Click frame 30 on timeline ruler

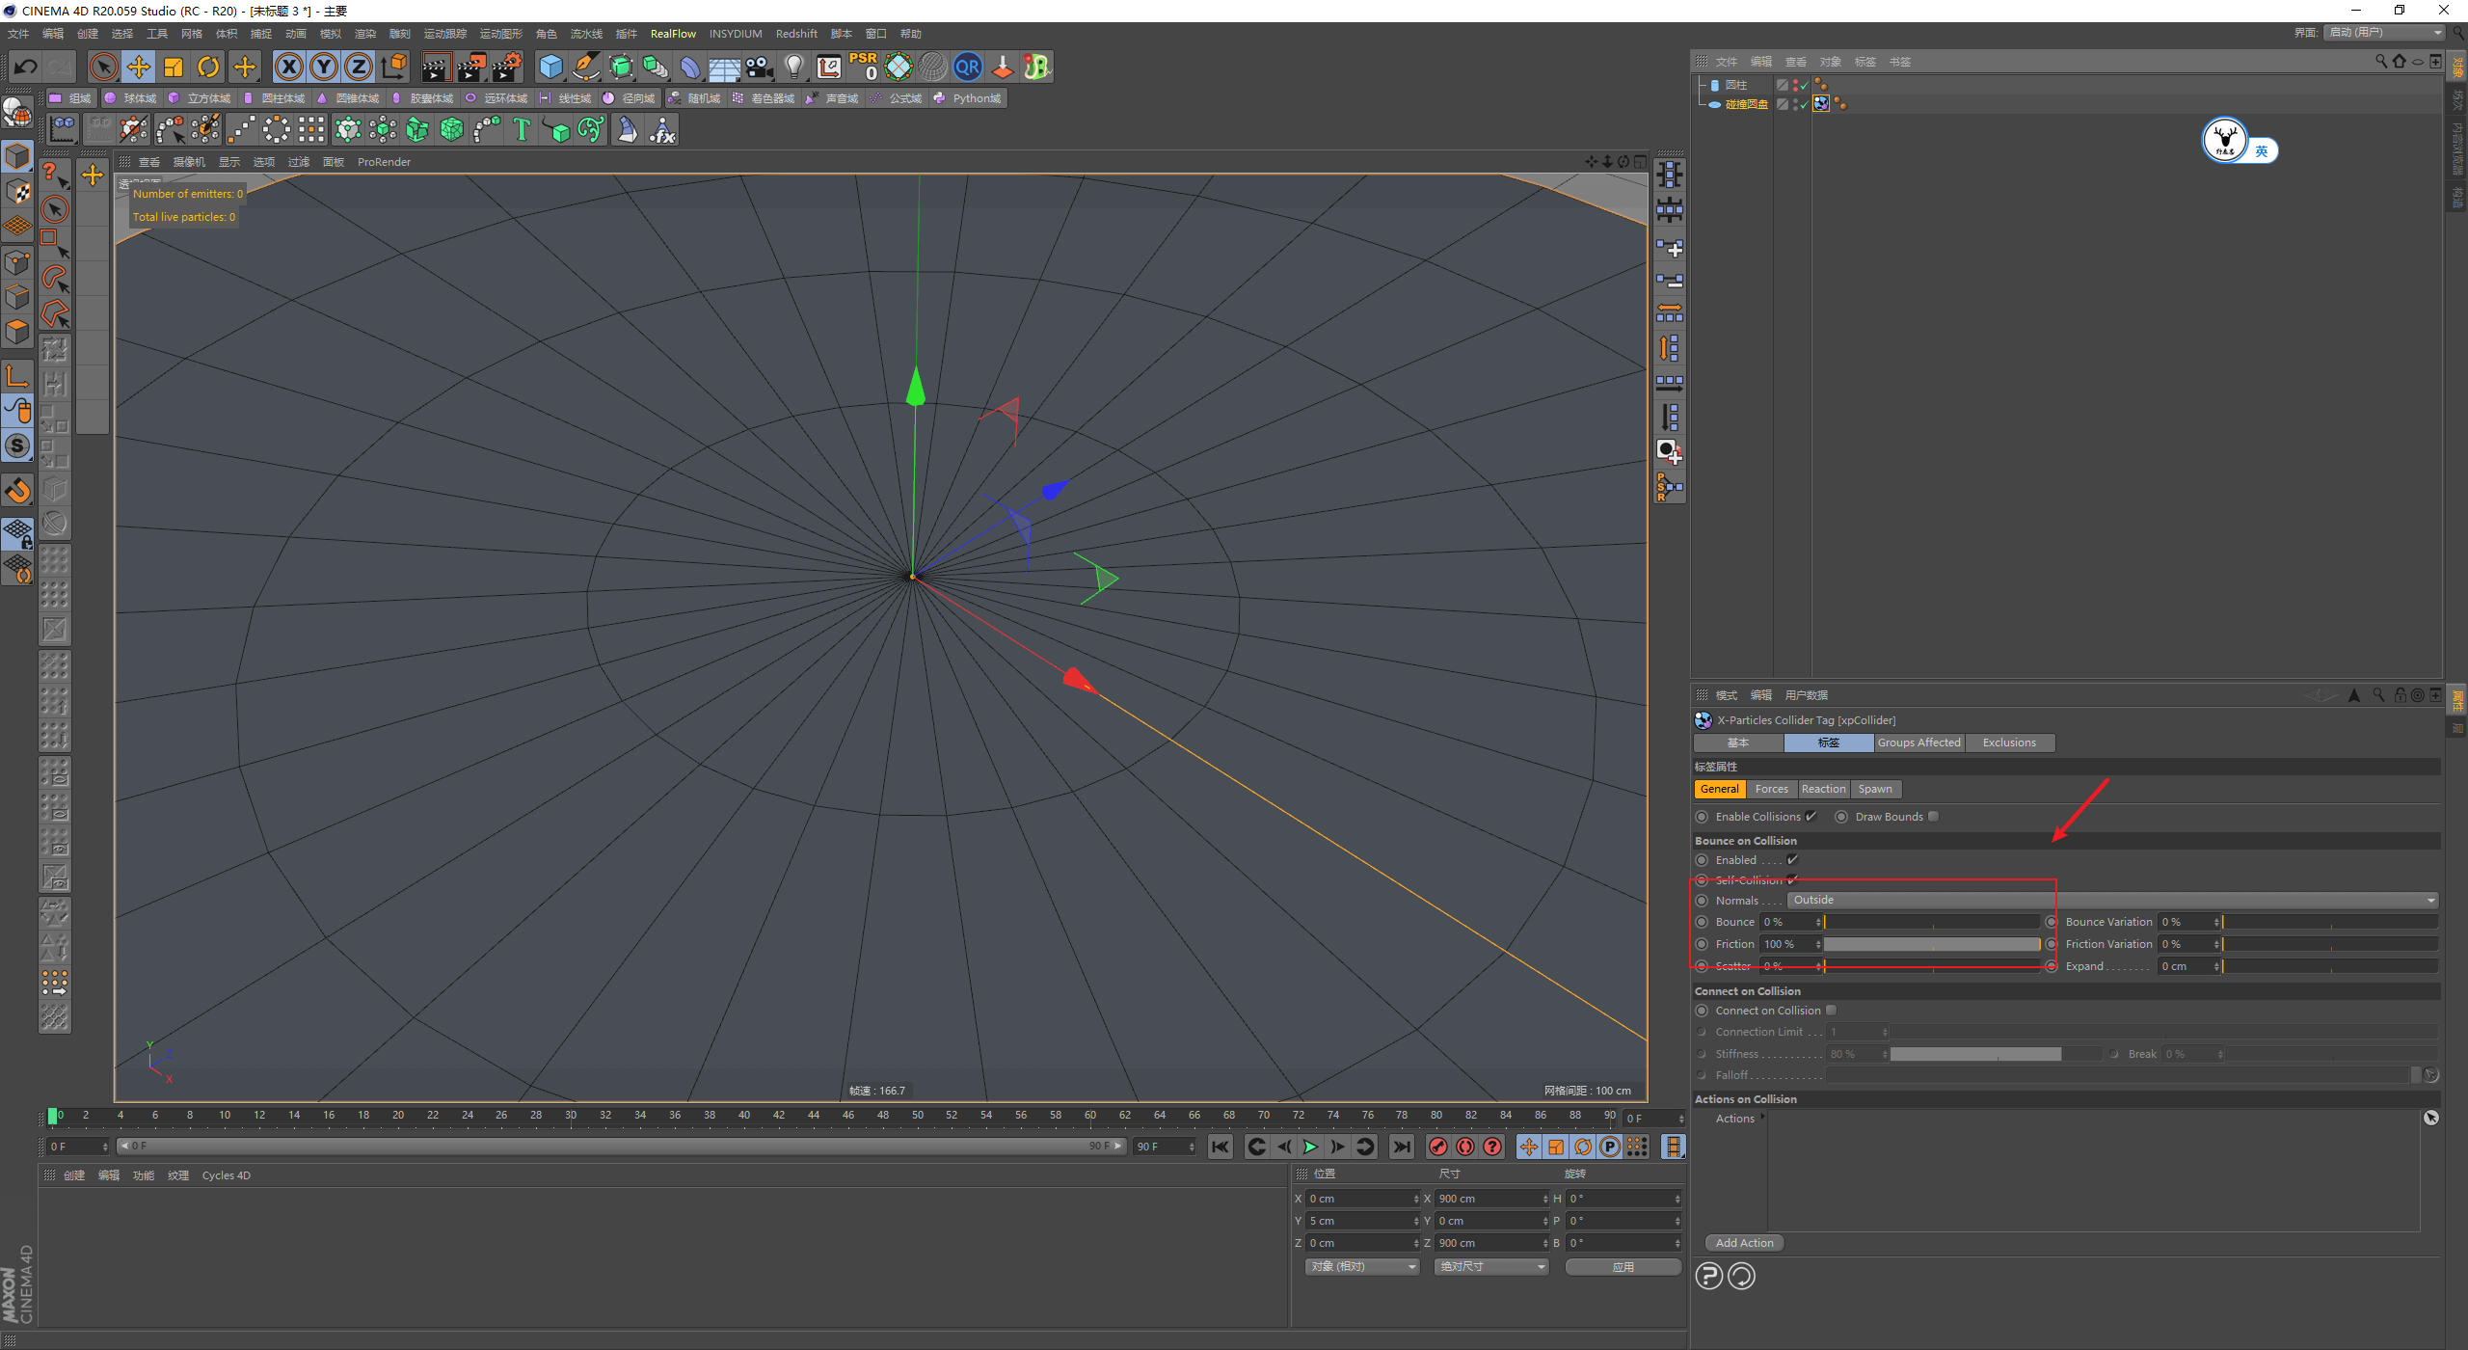pyautogui.click(x=571, y=1116)
